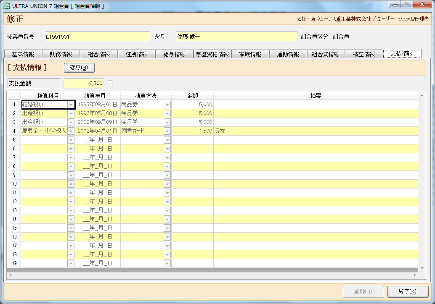This screenshot has width=435, height=304.
Task: Select row header number 12
Action: (x=14, y=202)
